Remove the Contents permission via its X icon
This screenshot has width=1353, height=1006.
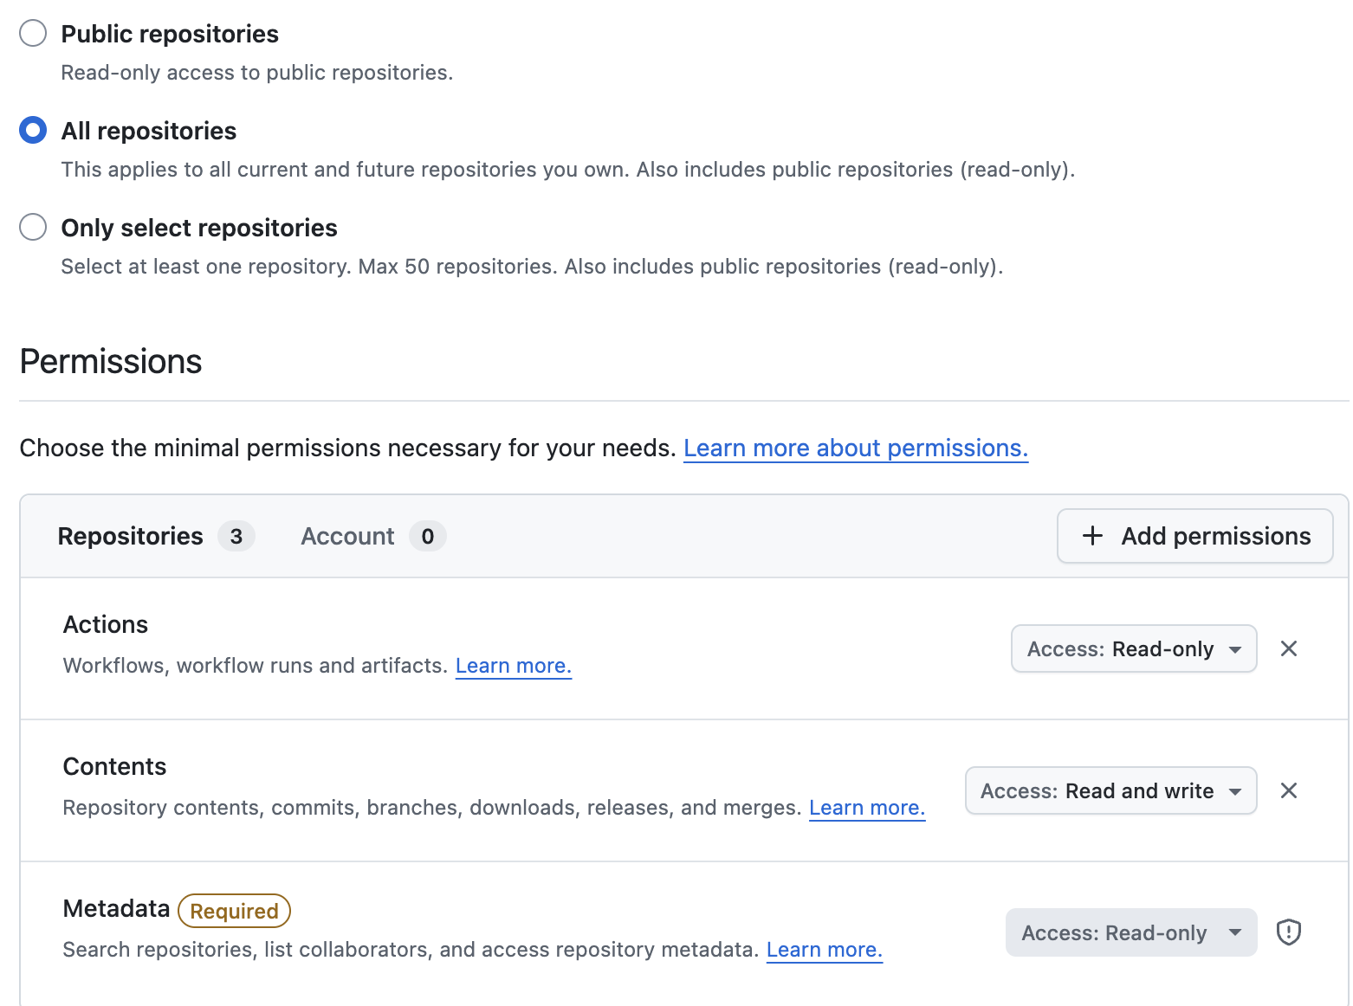(1289, 790)
